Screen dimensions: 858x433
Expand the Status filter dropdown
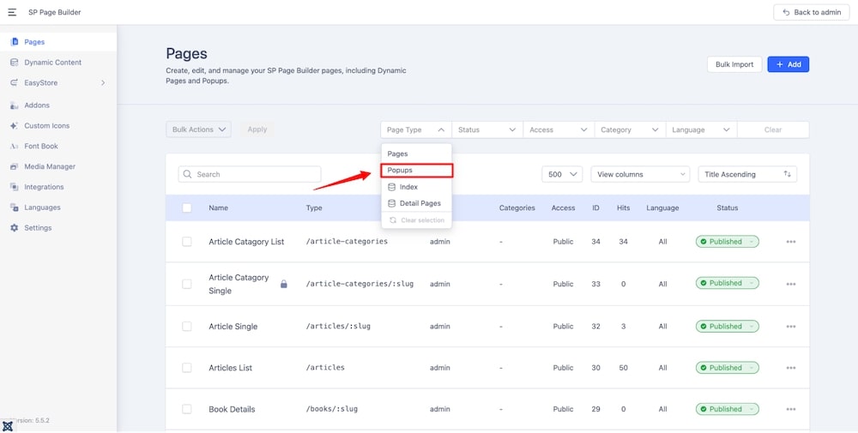click(486, 129)
